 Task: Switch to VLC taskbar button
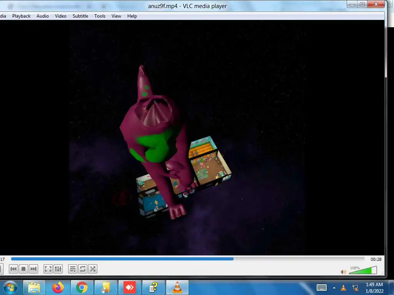pyautogui.click(x=177, y=287)
